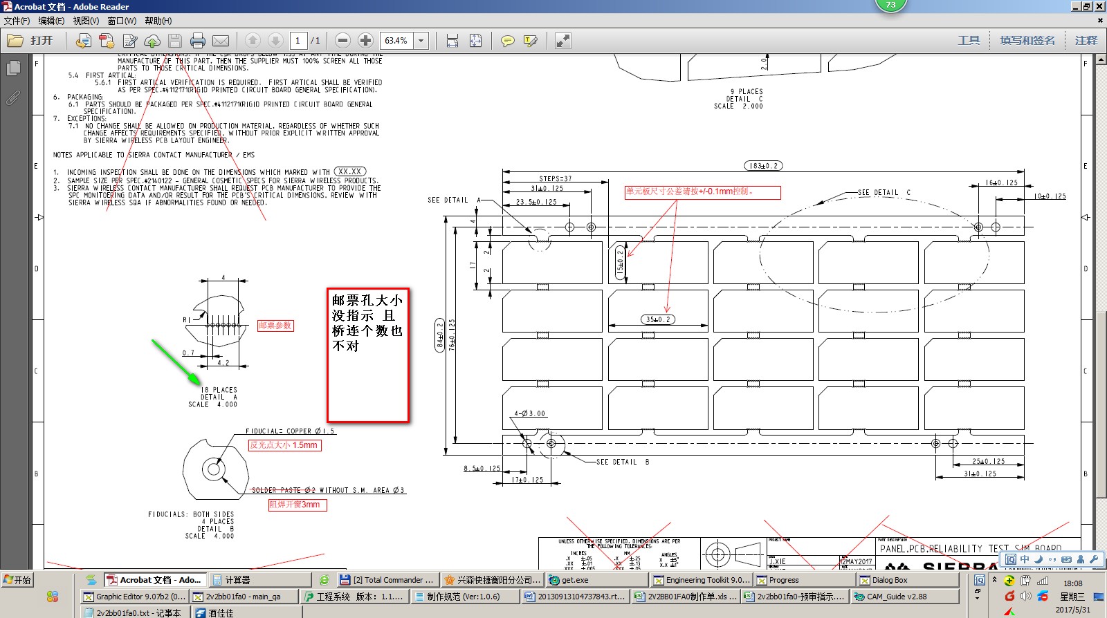This screenshot has height=618, width=1107.
Task: Click the email envelope icon
Action: (x=221, y=41)
